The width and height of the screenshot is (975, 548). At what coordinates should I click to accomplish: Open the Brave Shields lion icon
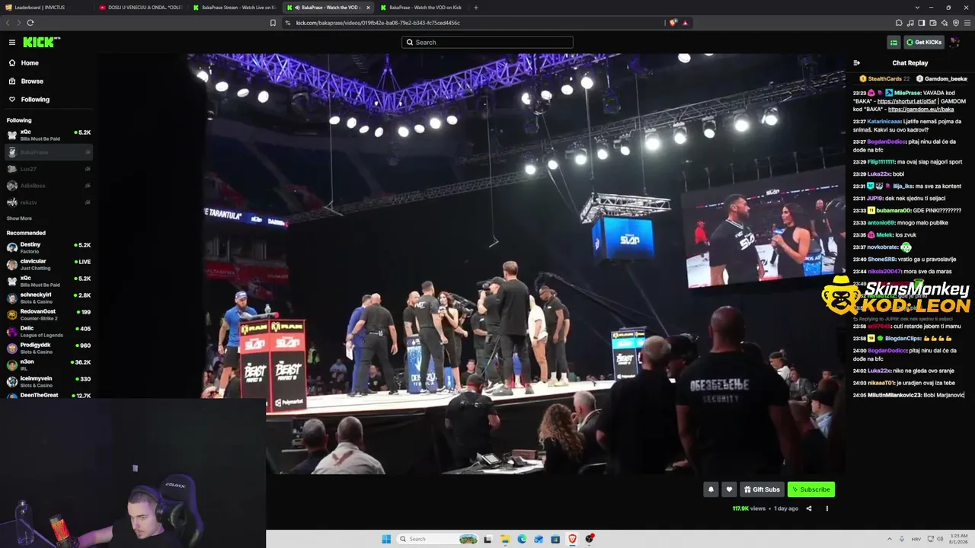click(673, 23)
